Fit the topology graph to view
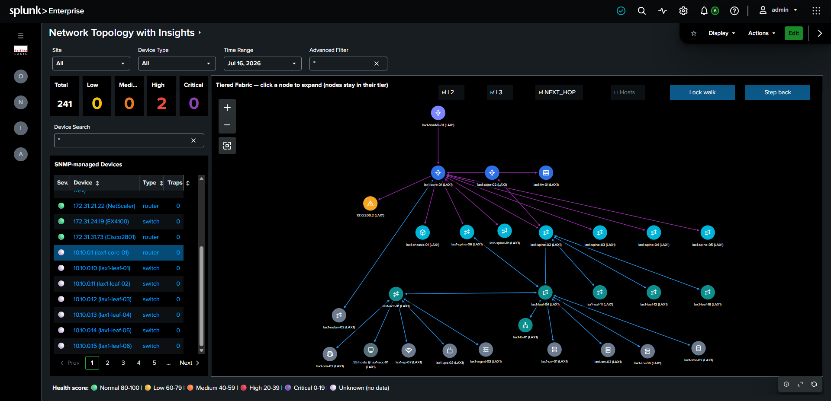Image resolution: width=831 pixels, height=401 pixels. coord(227,146)
